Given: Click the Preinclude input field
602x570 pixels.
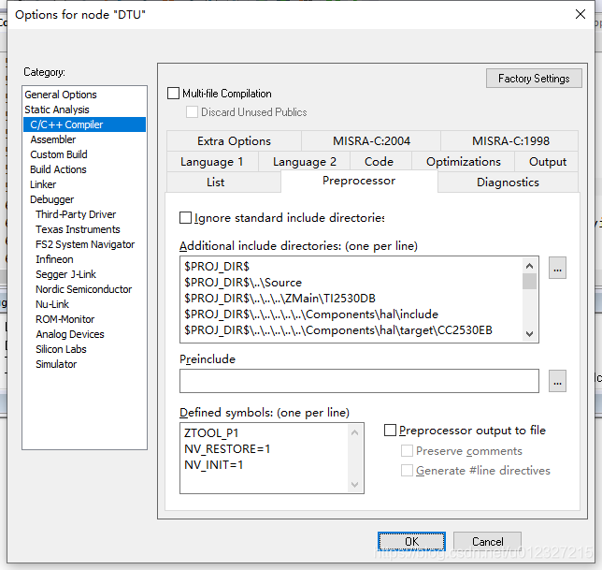Looking at the screenshot, I should point(359,381).
